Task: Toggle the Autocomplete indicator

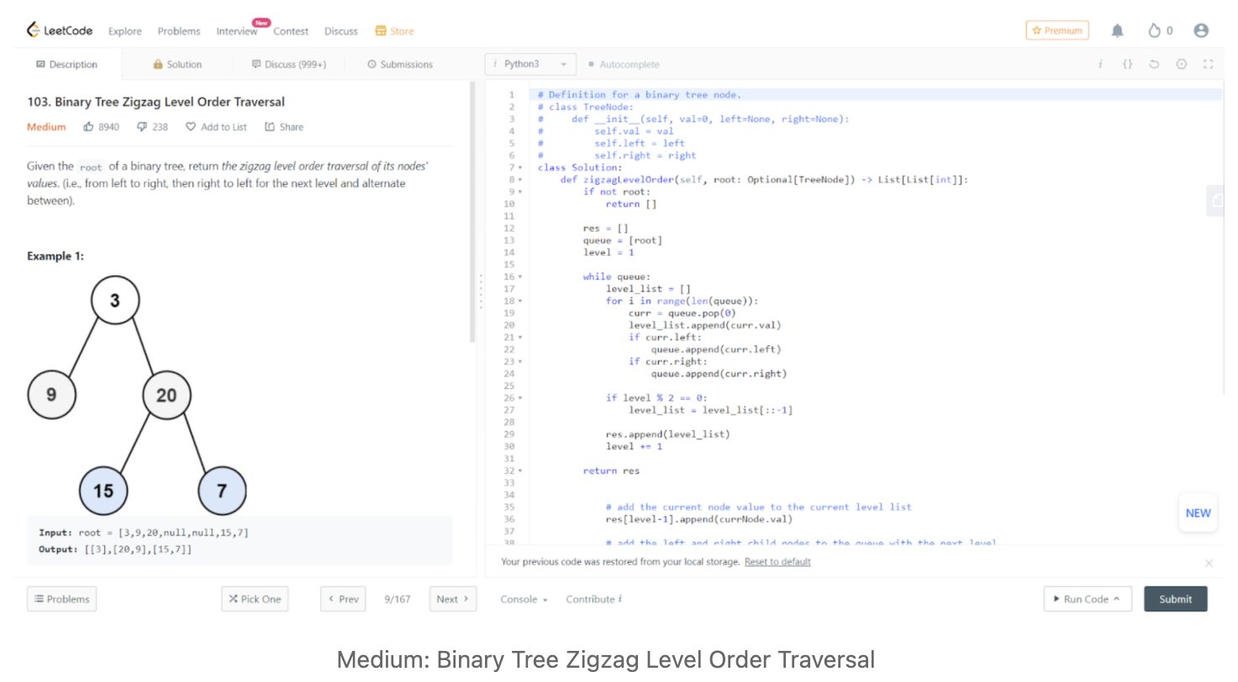Action: click(x=624, y=64)
